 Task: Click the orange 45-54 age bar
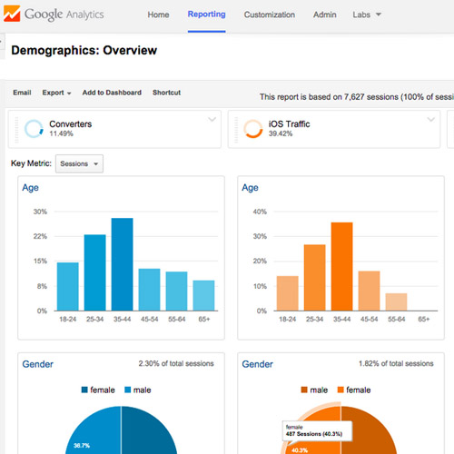[x=369, y=291]
